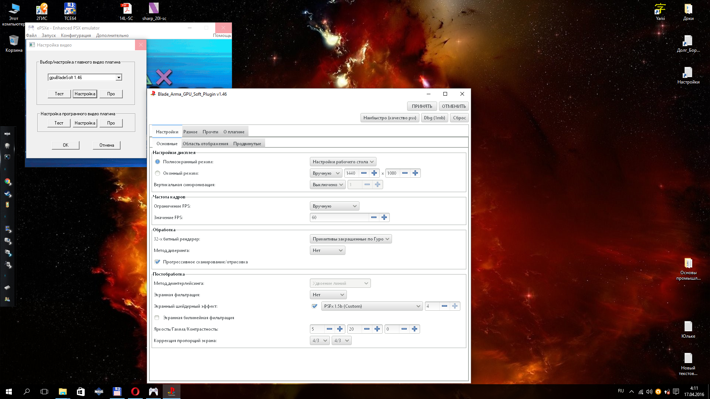Open the vertical sync Выключено dropdown
The height and width of the screenshot is (399, 710).
click(328, 185)
